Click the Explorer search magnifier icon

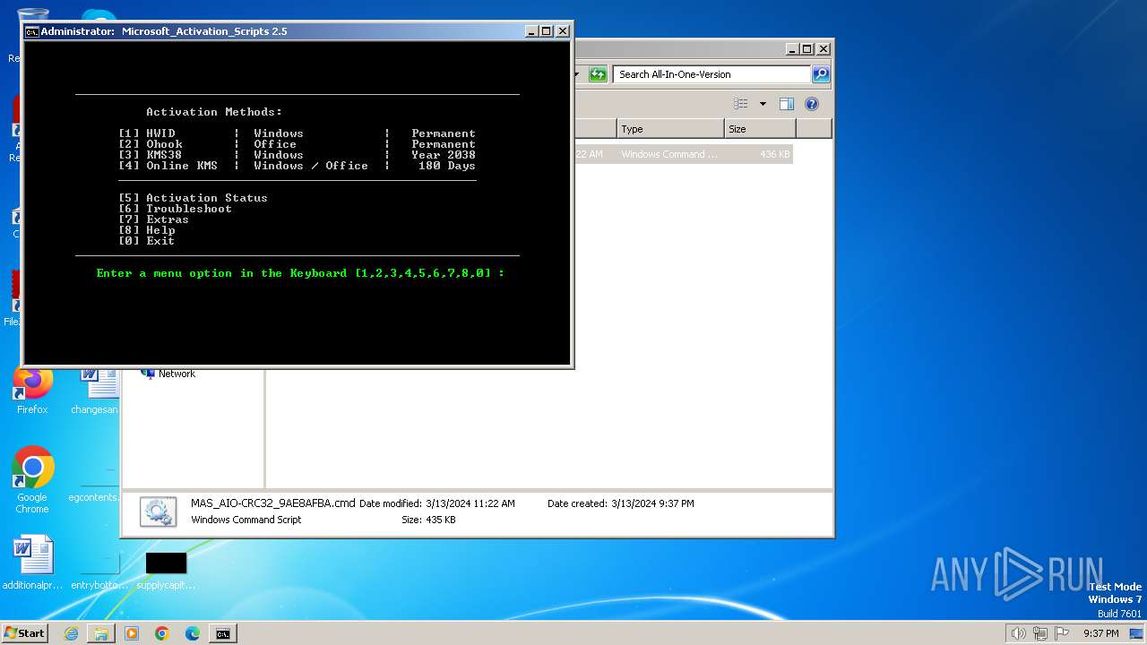pos(820,74)
